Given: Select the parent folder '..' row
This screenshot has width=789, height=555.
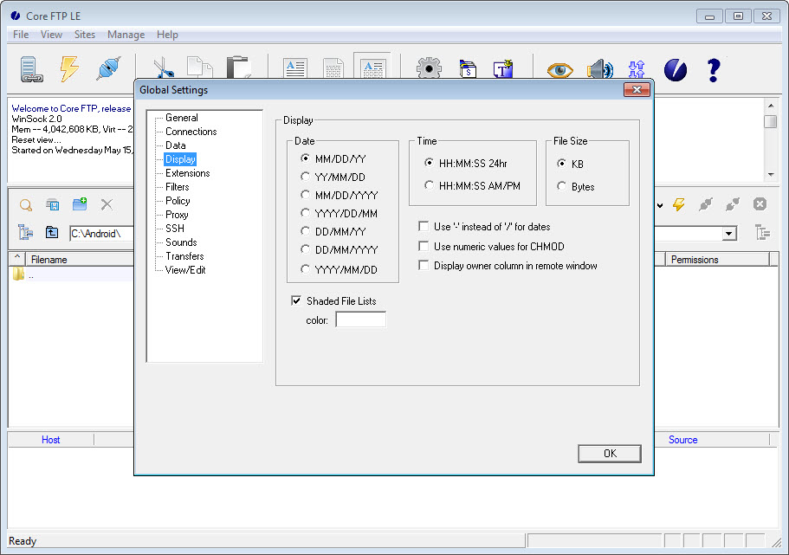Looking at the screenshot, I should (72, 274).
